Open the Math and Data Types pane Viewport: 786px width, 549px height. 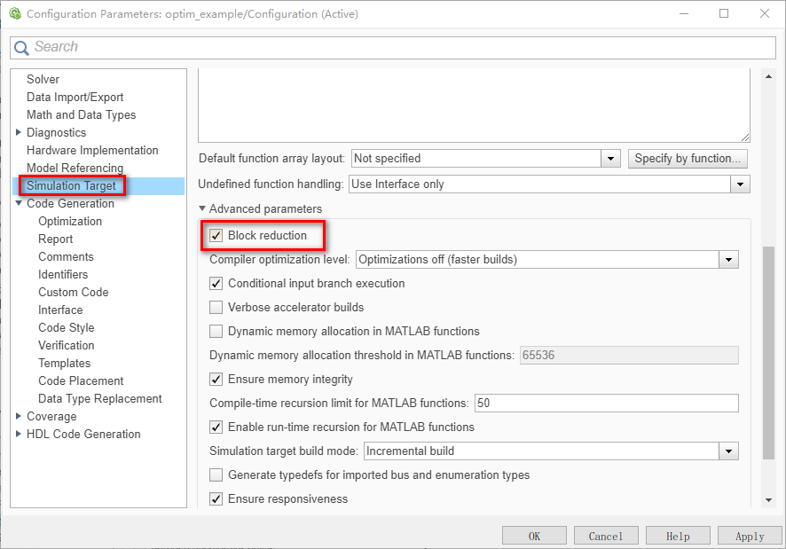(82, 114)
